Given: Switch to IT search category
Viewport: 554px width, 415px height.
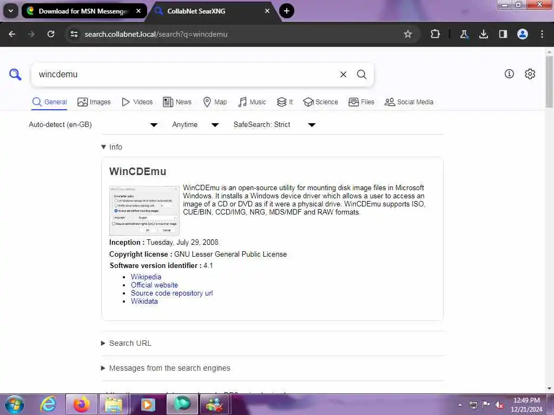Looking at the screenshot, I should [x=285, y=102].
